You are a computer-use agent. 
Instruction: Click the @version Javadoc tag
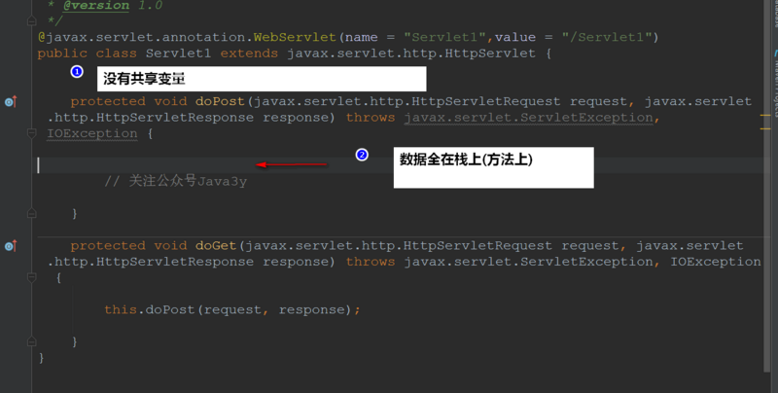96,6
